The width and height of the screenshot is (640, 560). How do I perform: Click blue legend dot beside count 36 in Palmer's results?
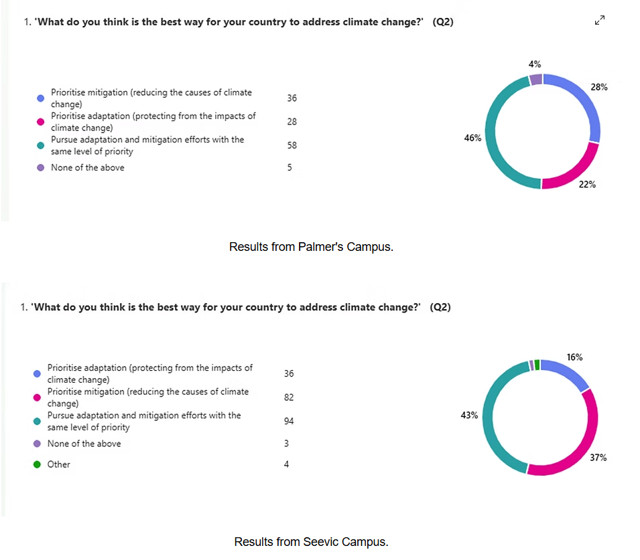pyautogui.click(x=40, y=98)
